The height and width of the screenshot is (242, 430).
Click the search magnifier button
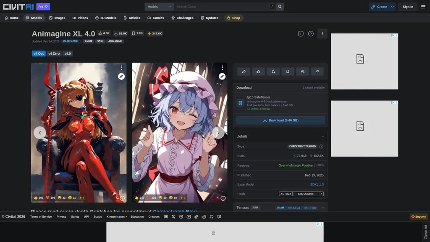[280, 7]
